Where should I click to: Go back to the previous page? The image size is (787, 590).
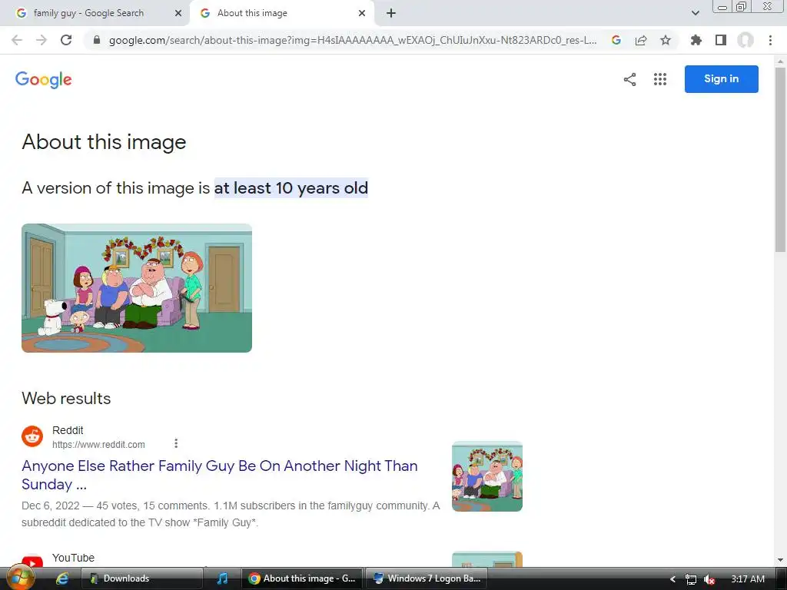click(x=17, y=40)
